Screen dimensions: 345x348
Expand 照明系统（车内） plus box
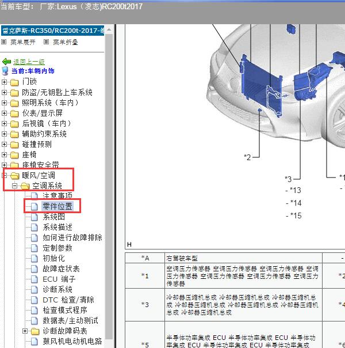click(4, 103)
